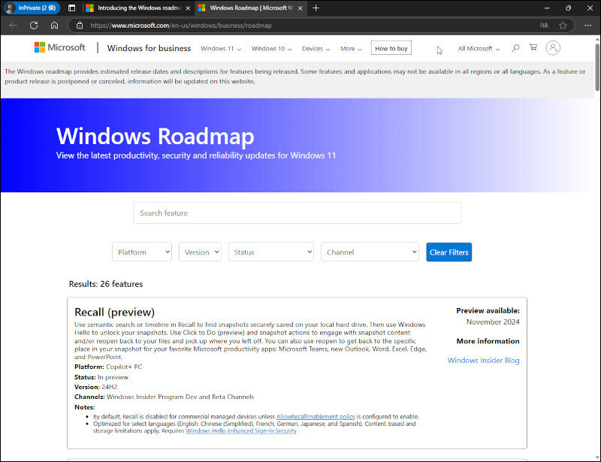Click the InPrivate profile badge
601x462 pixels.
tap(32, 8)
